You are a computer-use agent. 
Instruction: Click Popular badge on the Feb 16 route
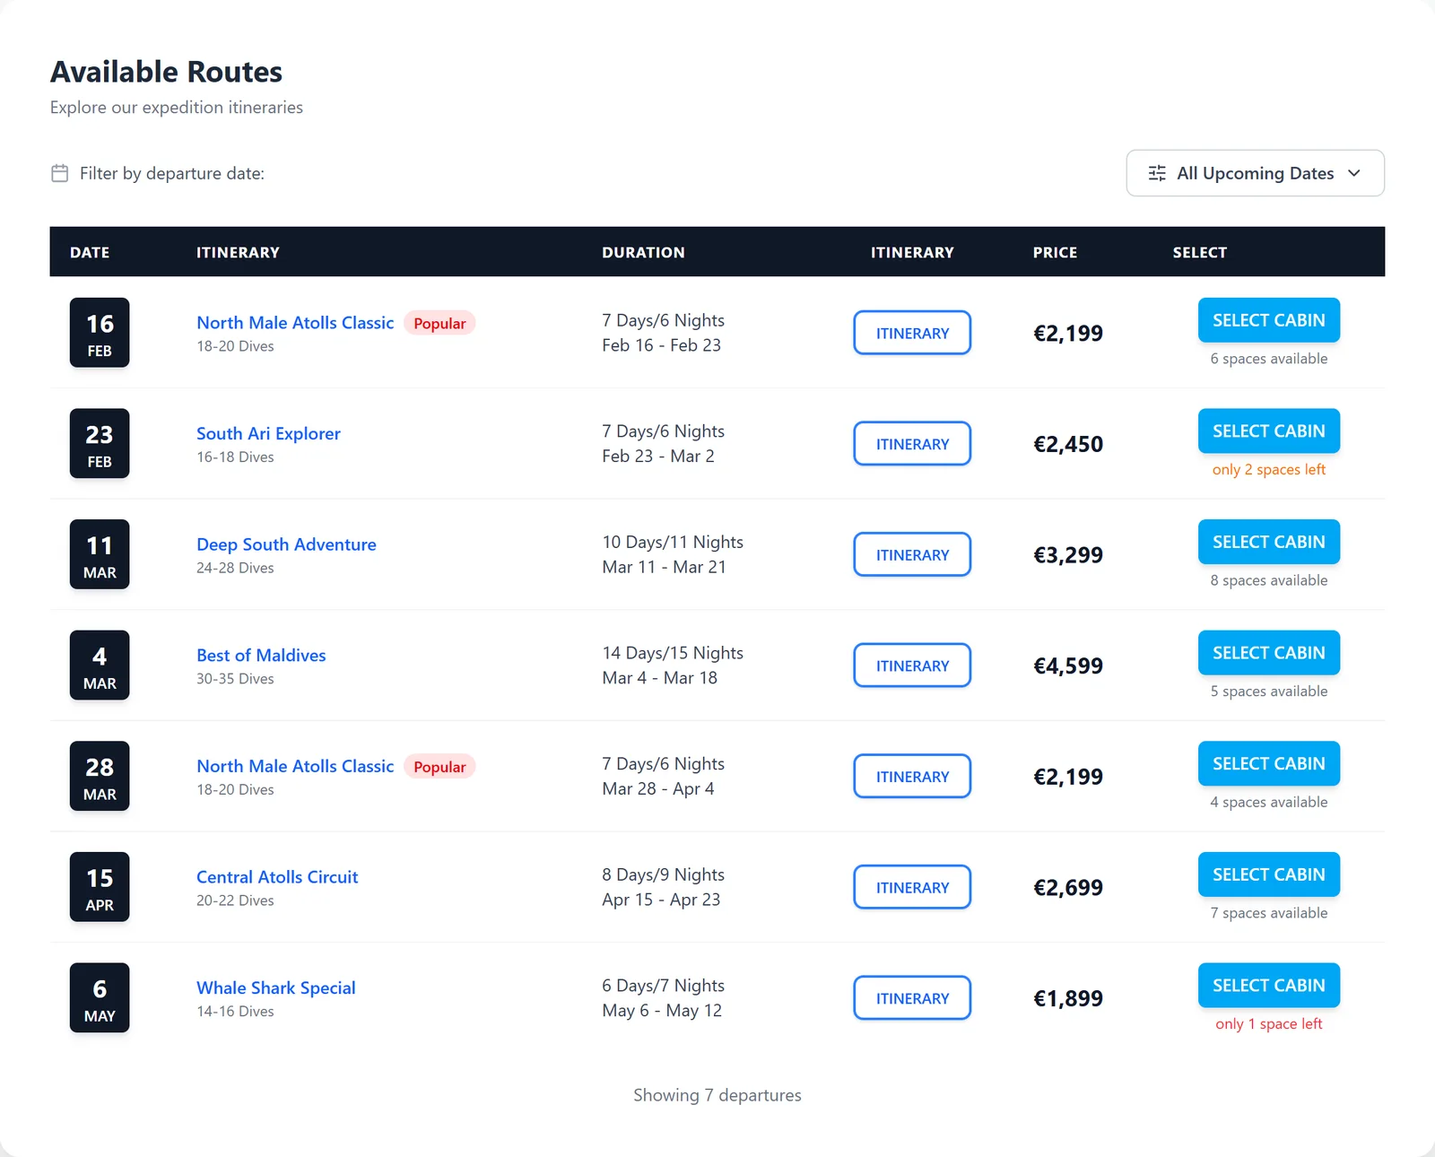(x=439, y=323)
